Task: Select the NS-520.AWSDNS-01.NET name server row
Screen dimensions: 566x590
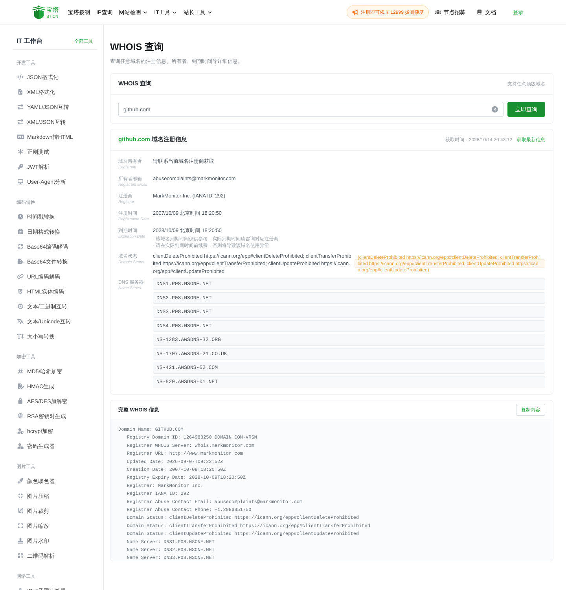Action: [349, 382]
